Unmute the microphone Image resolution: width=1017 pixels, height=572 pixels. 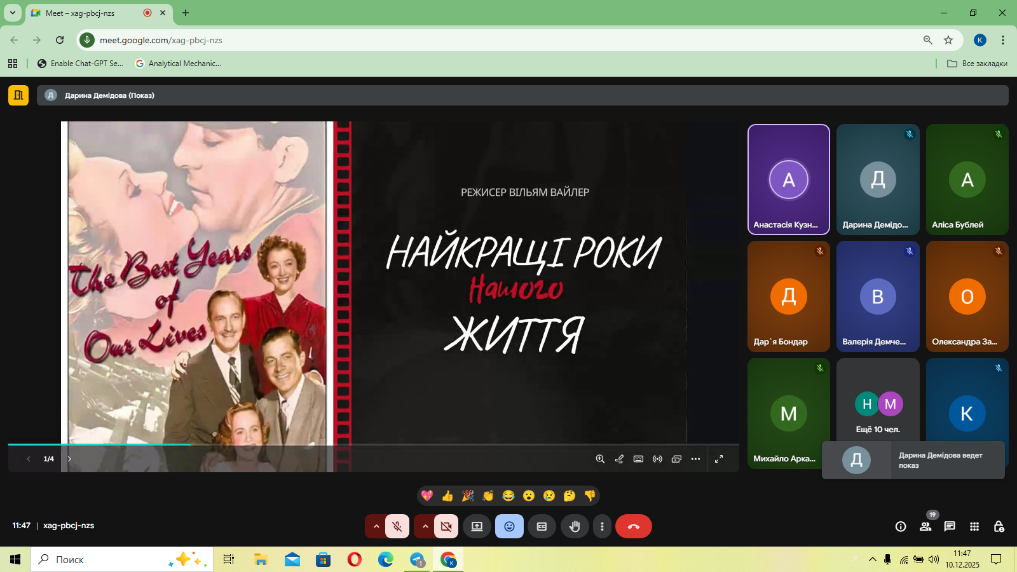click(x=397, y=526)
